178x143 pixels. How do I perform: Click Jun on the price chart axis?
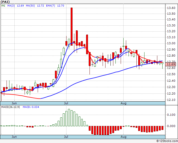click(14, 103)
